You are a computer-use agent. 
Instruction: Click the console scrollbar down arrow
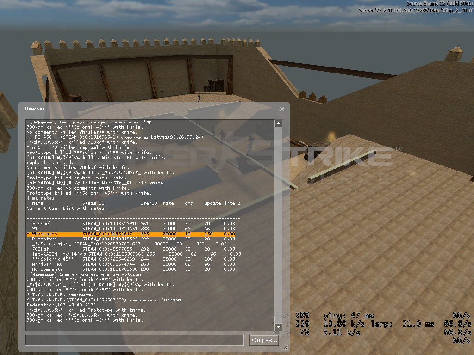click(x=278, y=326)
